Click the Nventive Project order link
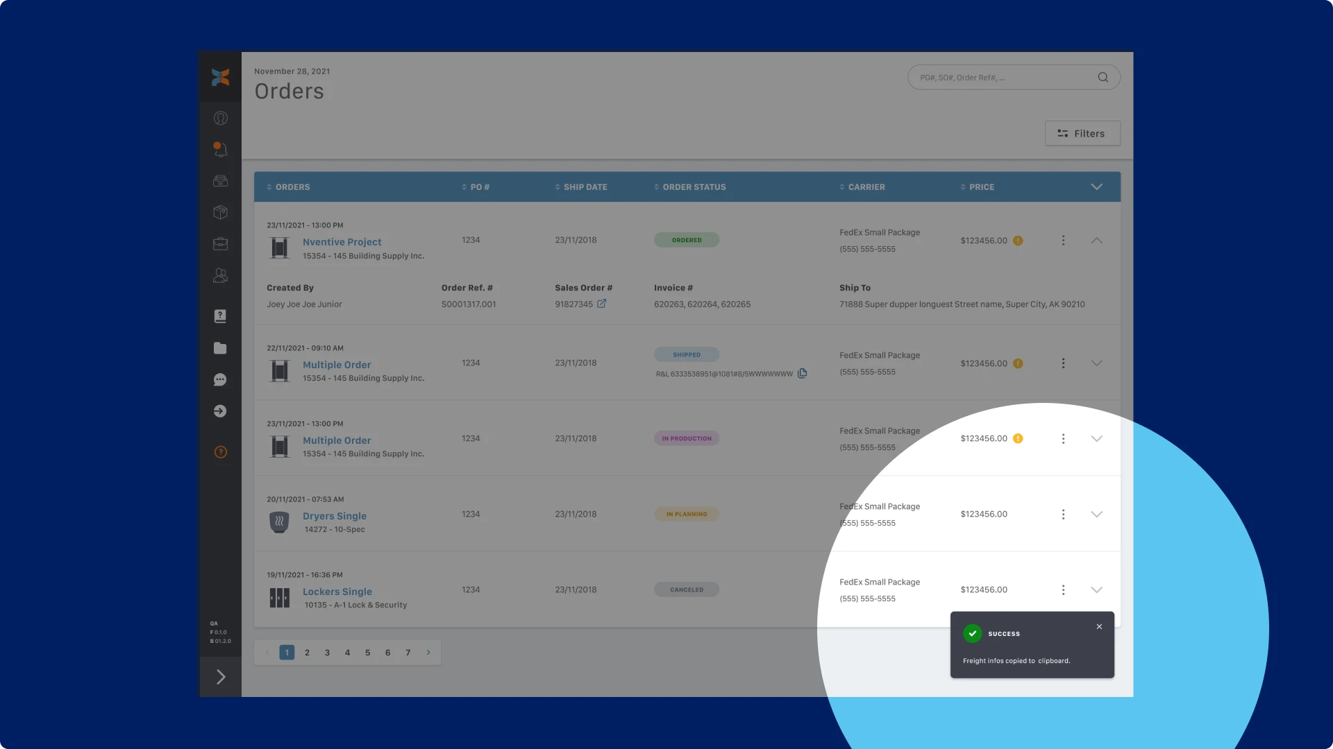Image resolution: width=1333 pixels, height=749 pixels. point(342,241)
